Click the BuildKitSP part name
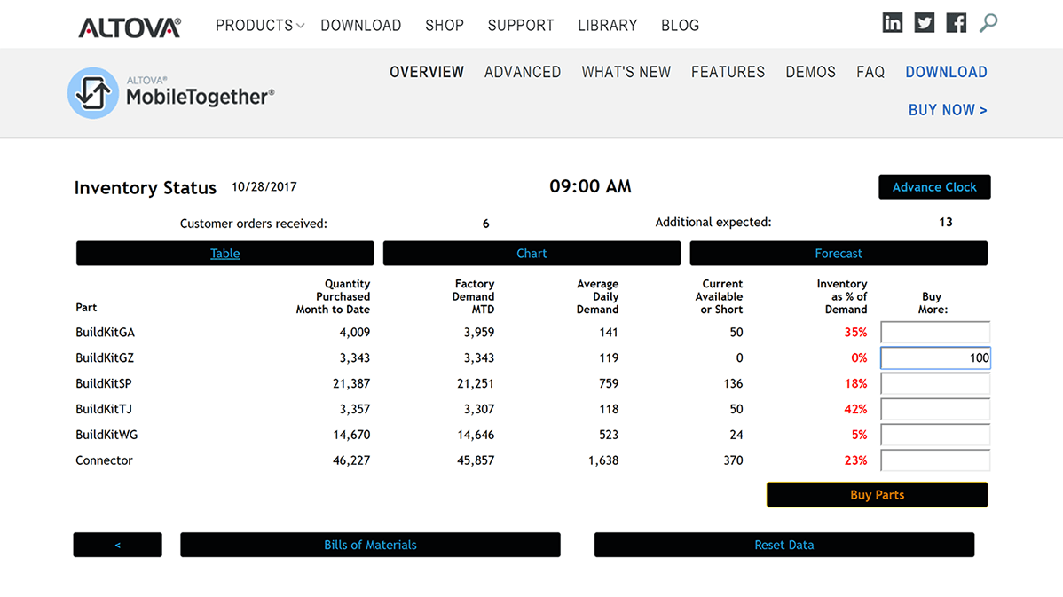This screenshot has height=597, width=1063. pyautogui.click(x=103, y=383)
